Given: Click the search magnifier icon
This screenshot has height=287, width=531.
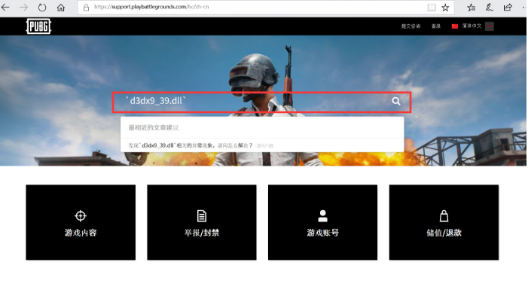Looking at the screenshot, I should [396, 101].
